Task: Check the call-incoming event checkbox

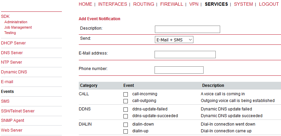Action: coord(125,94)
